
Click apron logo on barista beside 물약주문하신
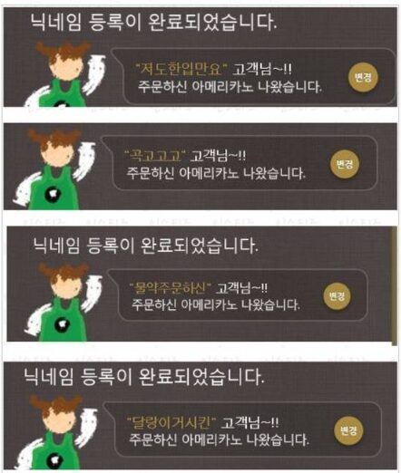pyautogui.click(x=63, y=325)
